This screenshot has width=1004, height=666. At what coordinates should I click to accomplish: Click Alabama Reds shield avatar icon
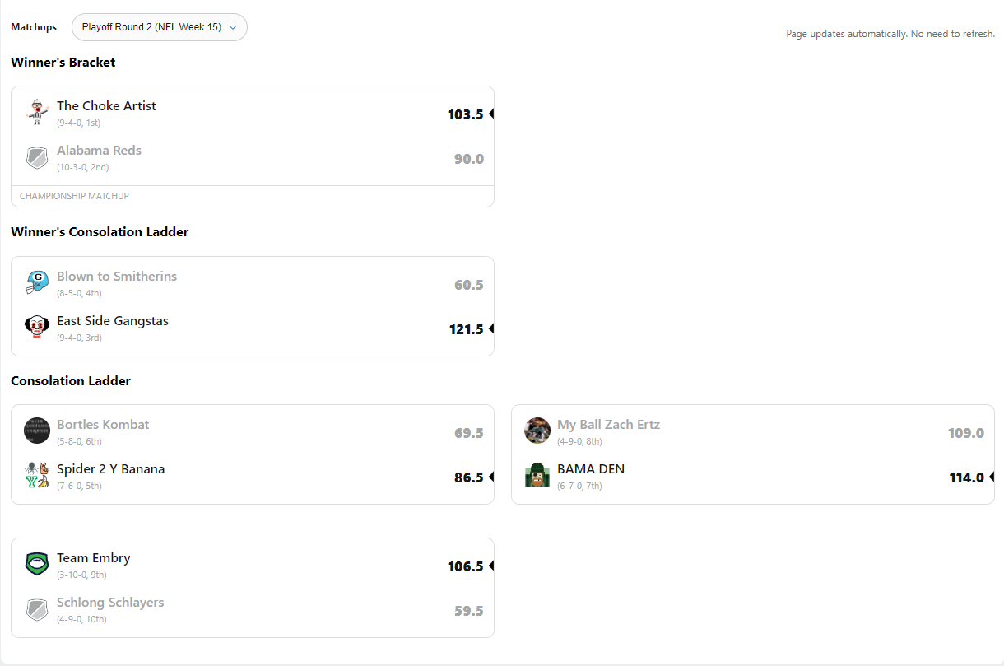37,157
